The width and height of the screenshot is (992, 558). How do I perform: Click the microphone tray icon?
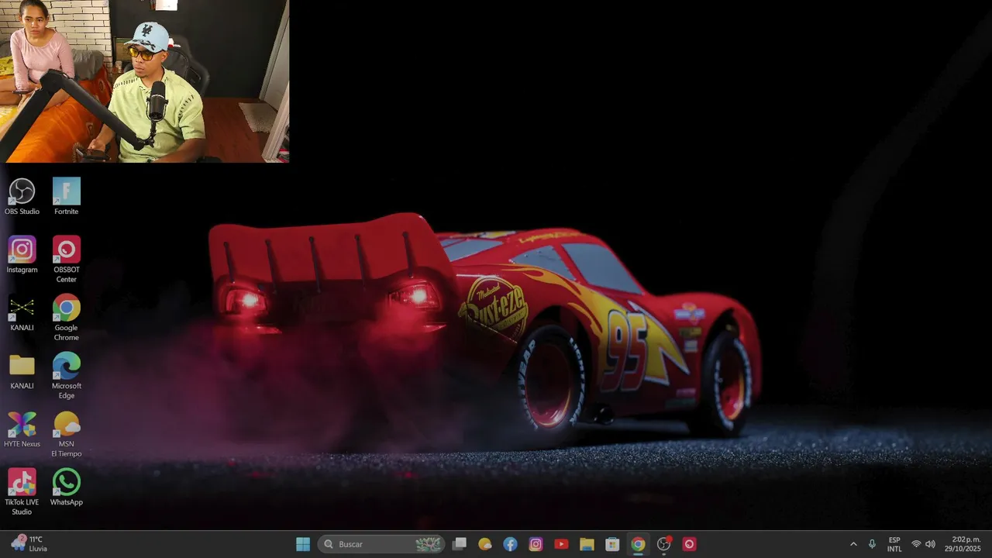873,544
